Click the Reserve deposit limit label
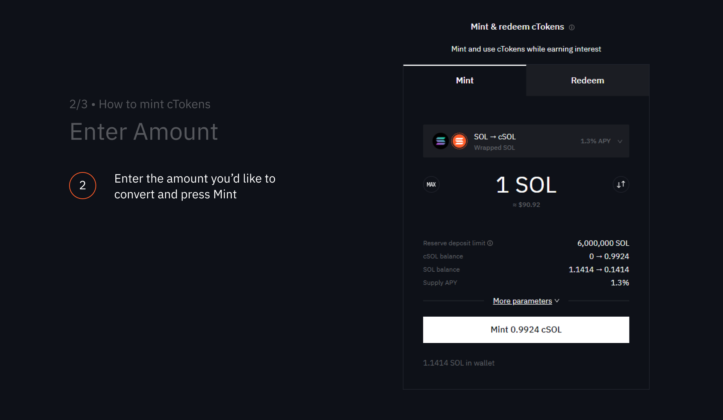Screen dimensions: 723x420 454,243
